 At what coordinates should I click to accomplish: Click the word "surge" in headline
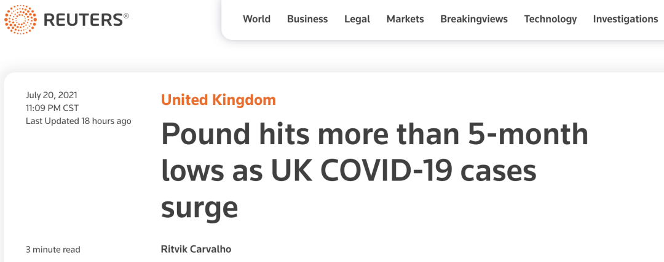tap(199, 207)
